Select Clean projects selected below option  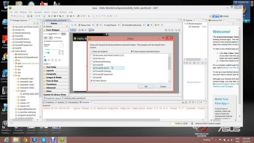click(x=132, y=51)
